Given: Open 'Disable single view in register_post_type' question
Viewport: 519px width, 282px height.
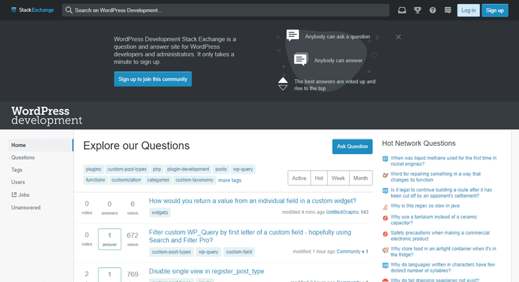Looking at the screenshot, I should click(206, 271).
